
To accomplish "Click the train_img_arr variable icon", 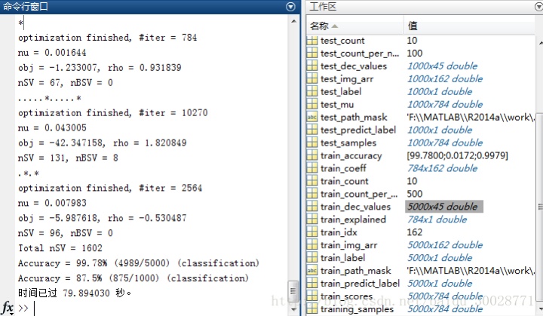I will [x=311, y=245].
